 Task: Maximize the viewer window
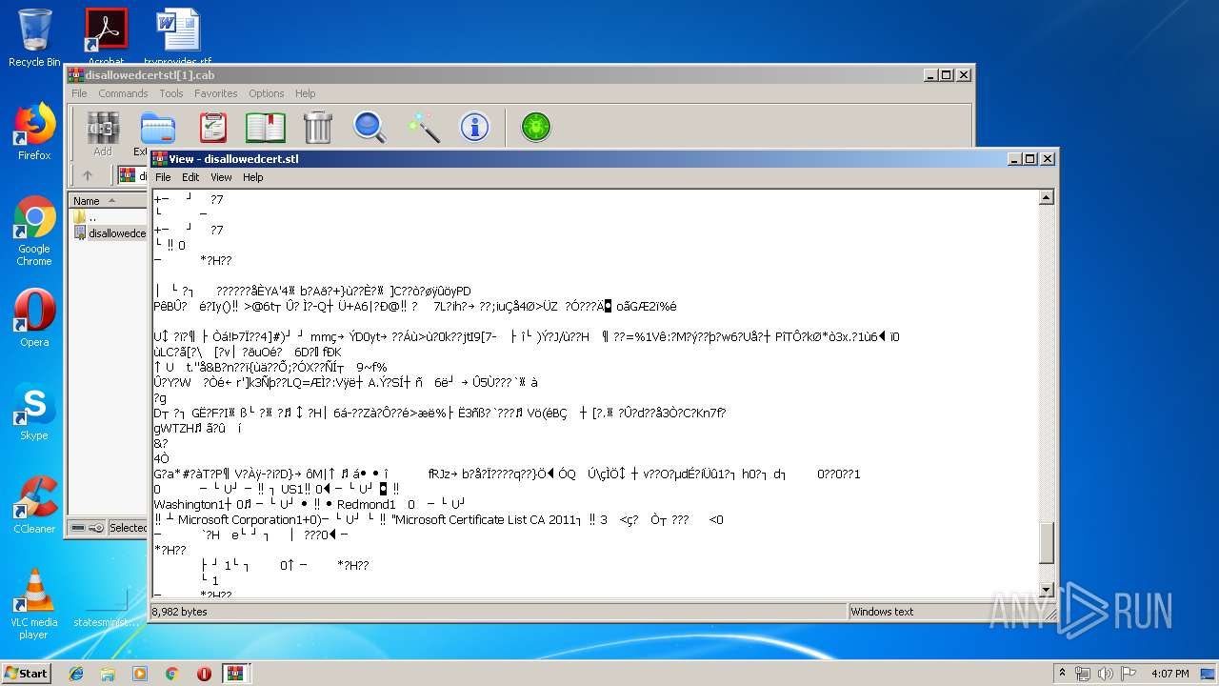1029,159
